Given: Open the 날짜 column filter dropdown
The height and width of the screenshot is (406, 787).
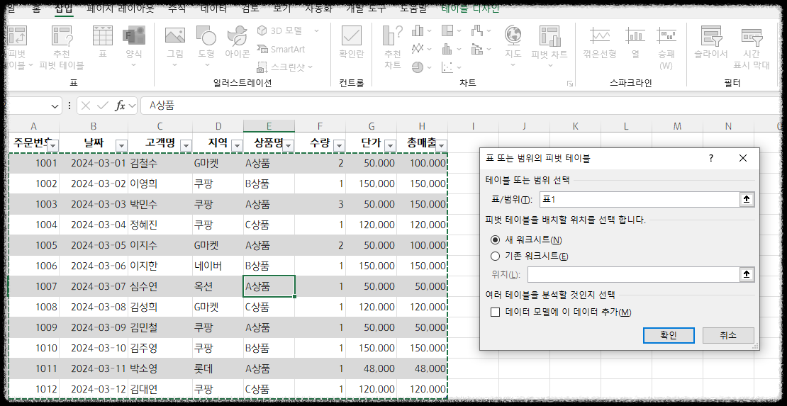Looking at the screenshot, I should [x=121, y=145].
